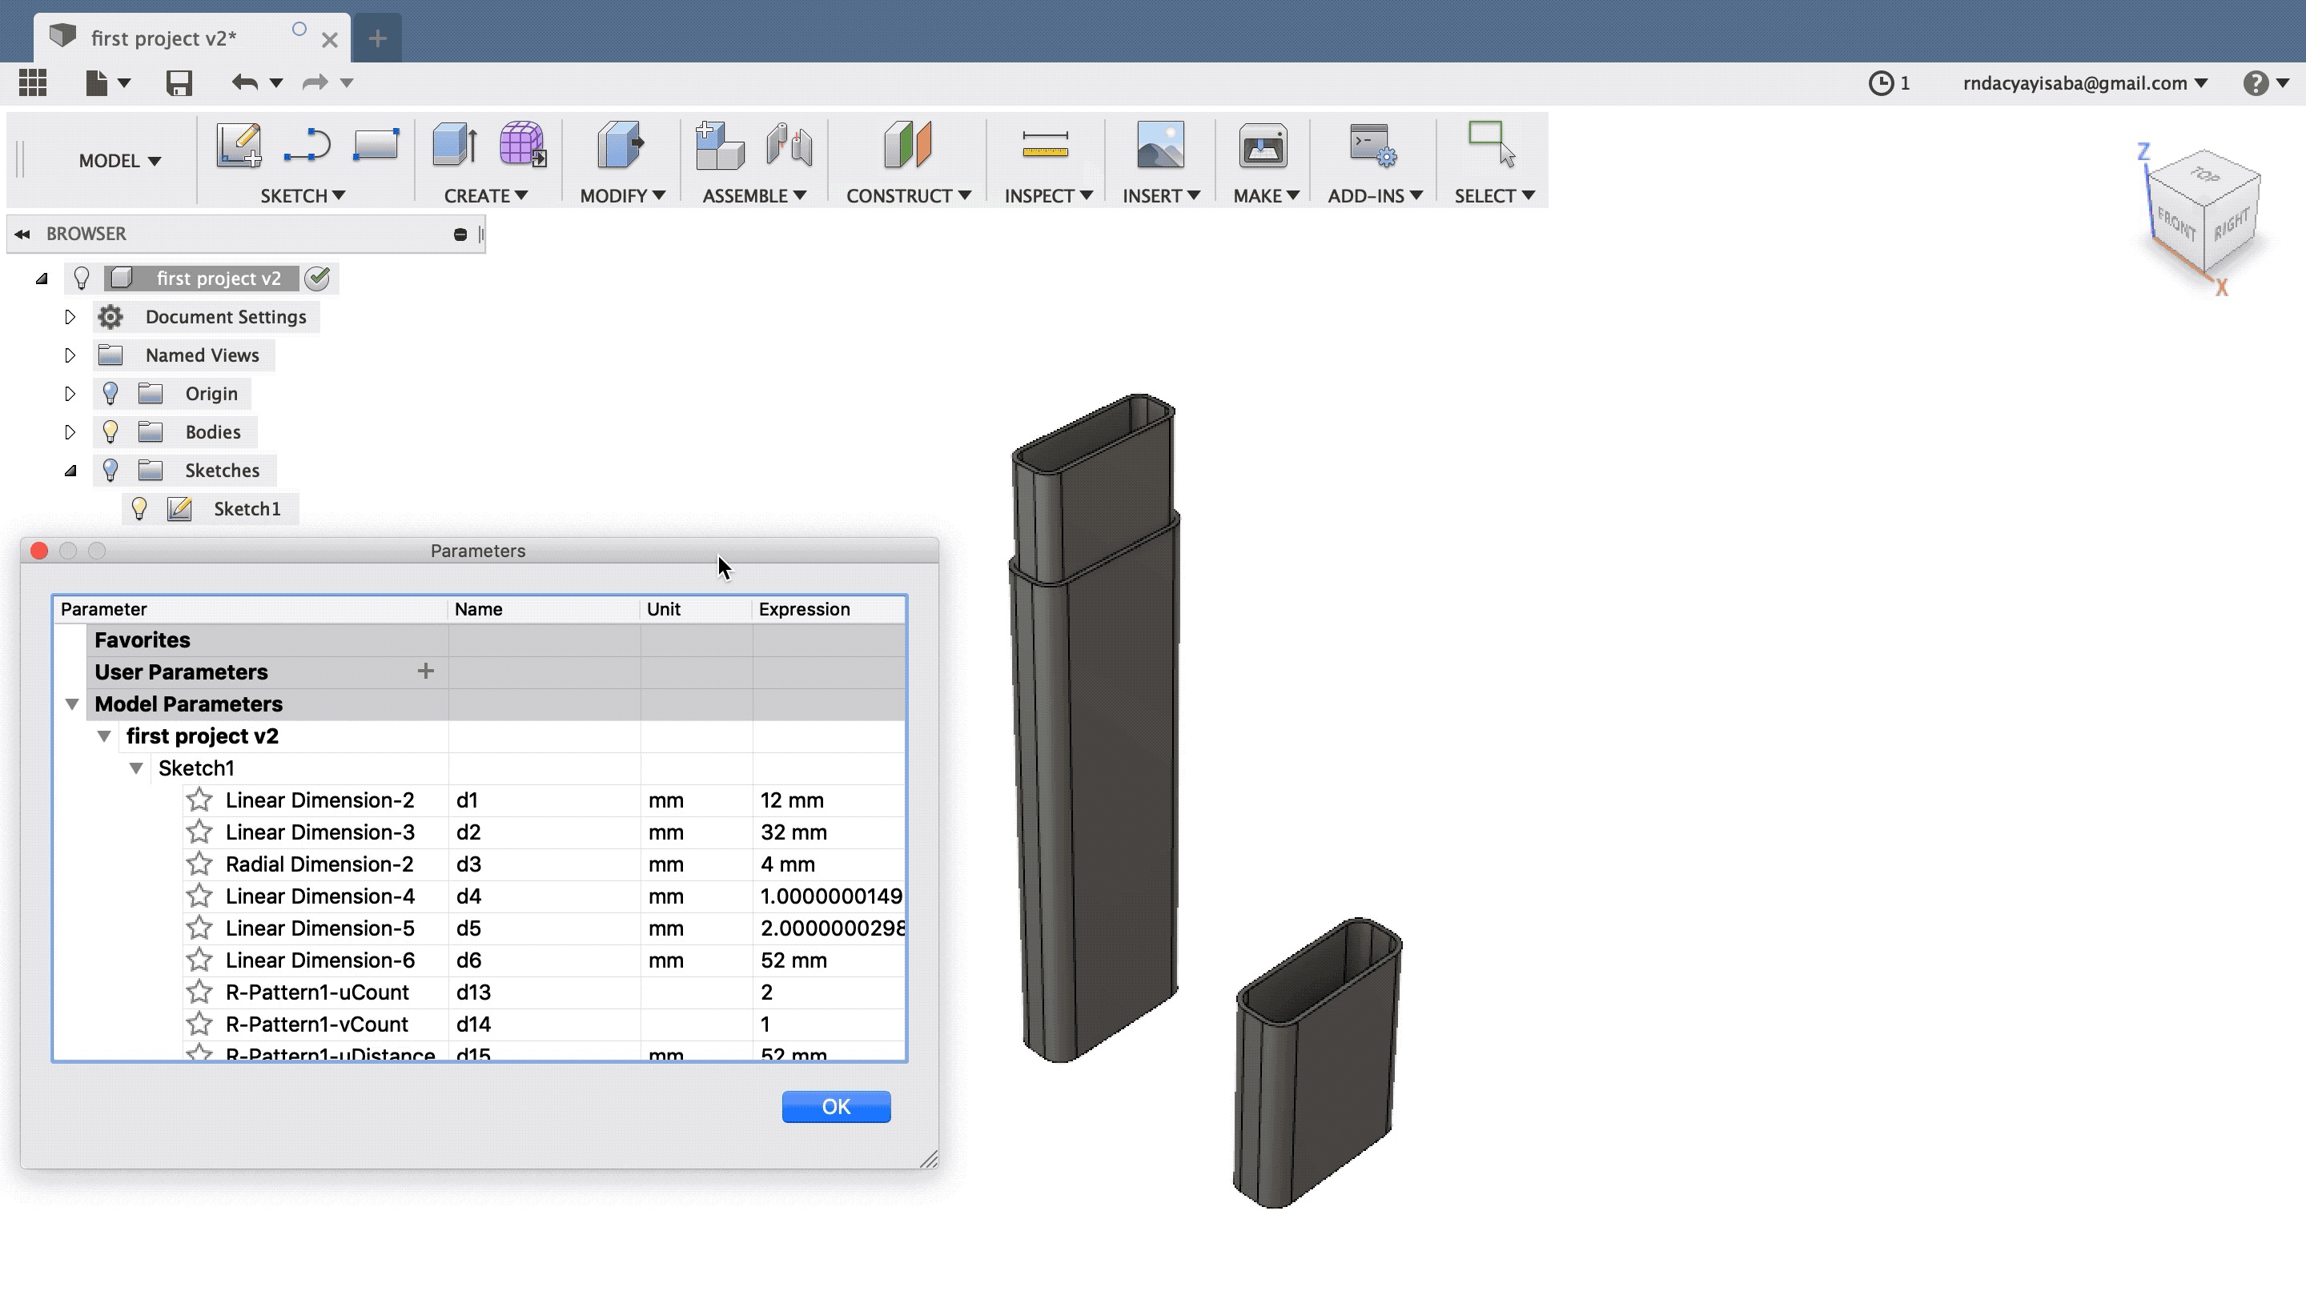Screen dimensions: 2306x1295
Task: Open the account email dropdown
Action: point(2086,83)
